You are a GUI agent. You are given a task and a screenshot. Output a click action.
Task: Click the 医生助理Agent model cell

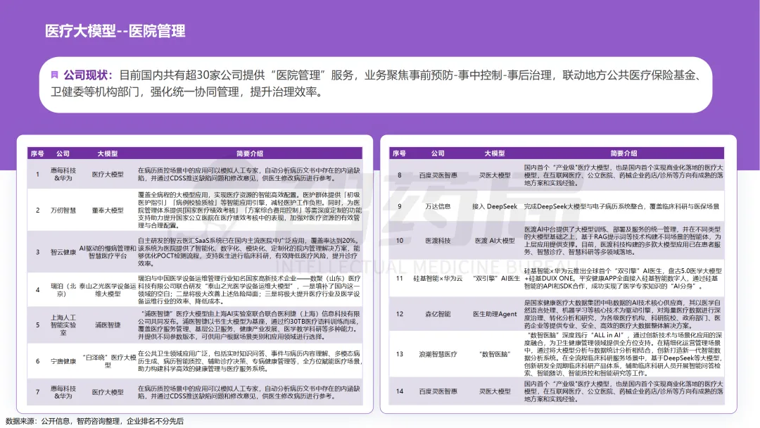[x=495, y=314]
